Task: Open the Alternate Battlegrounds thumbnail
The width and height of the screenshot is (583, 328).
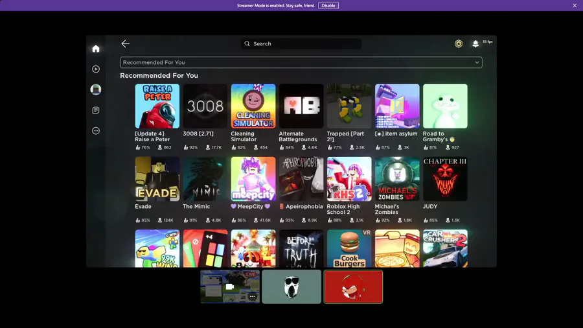Action: pos(301,106)
